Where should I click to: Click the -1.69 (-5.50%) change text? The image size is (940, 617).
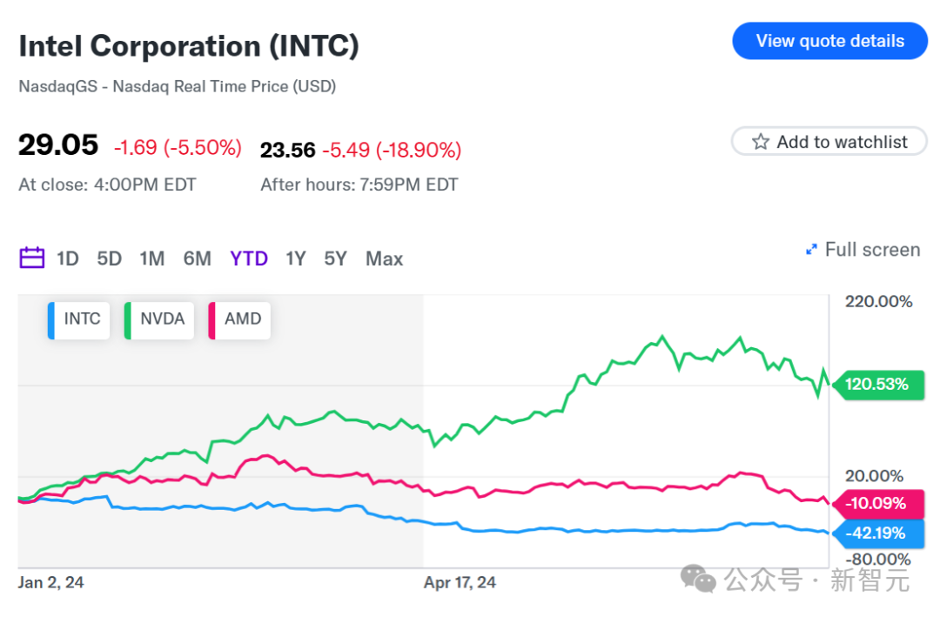tap(178, 147)
